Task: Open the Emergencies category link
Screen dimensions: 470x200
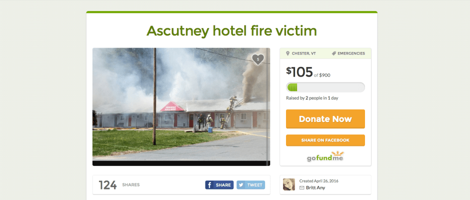Action: pos(351,53)
